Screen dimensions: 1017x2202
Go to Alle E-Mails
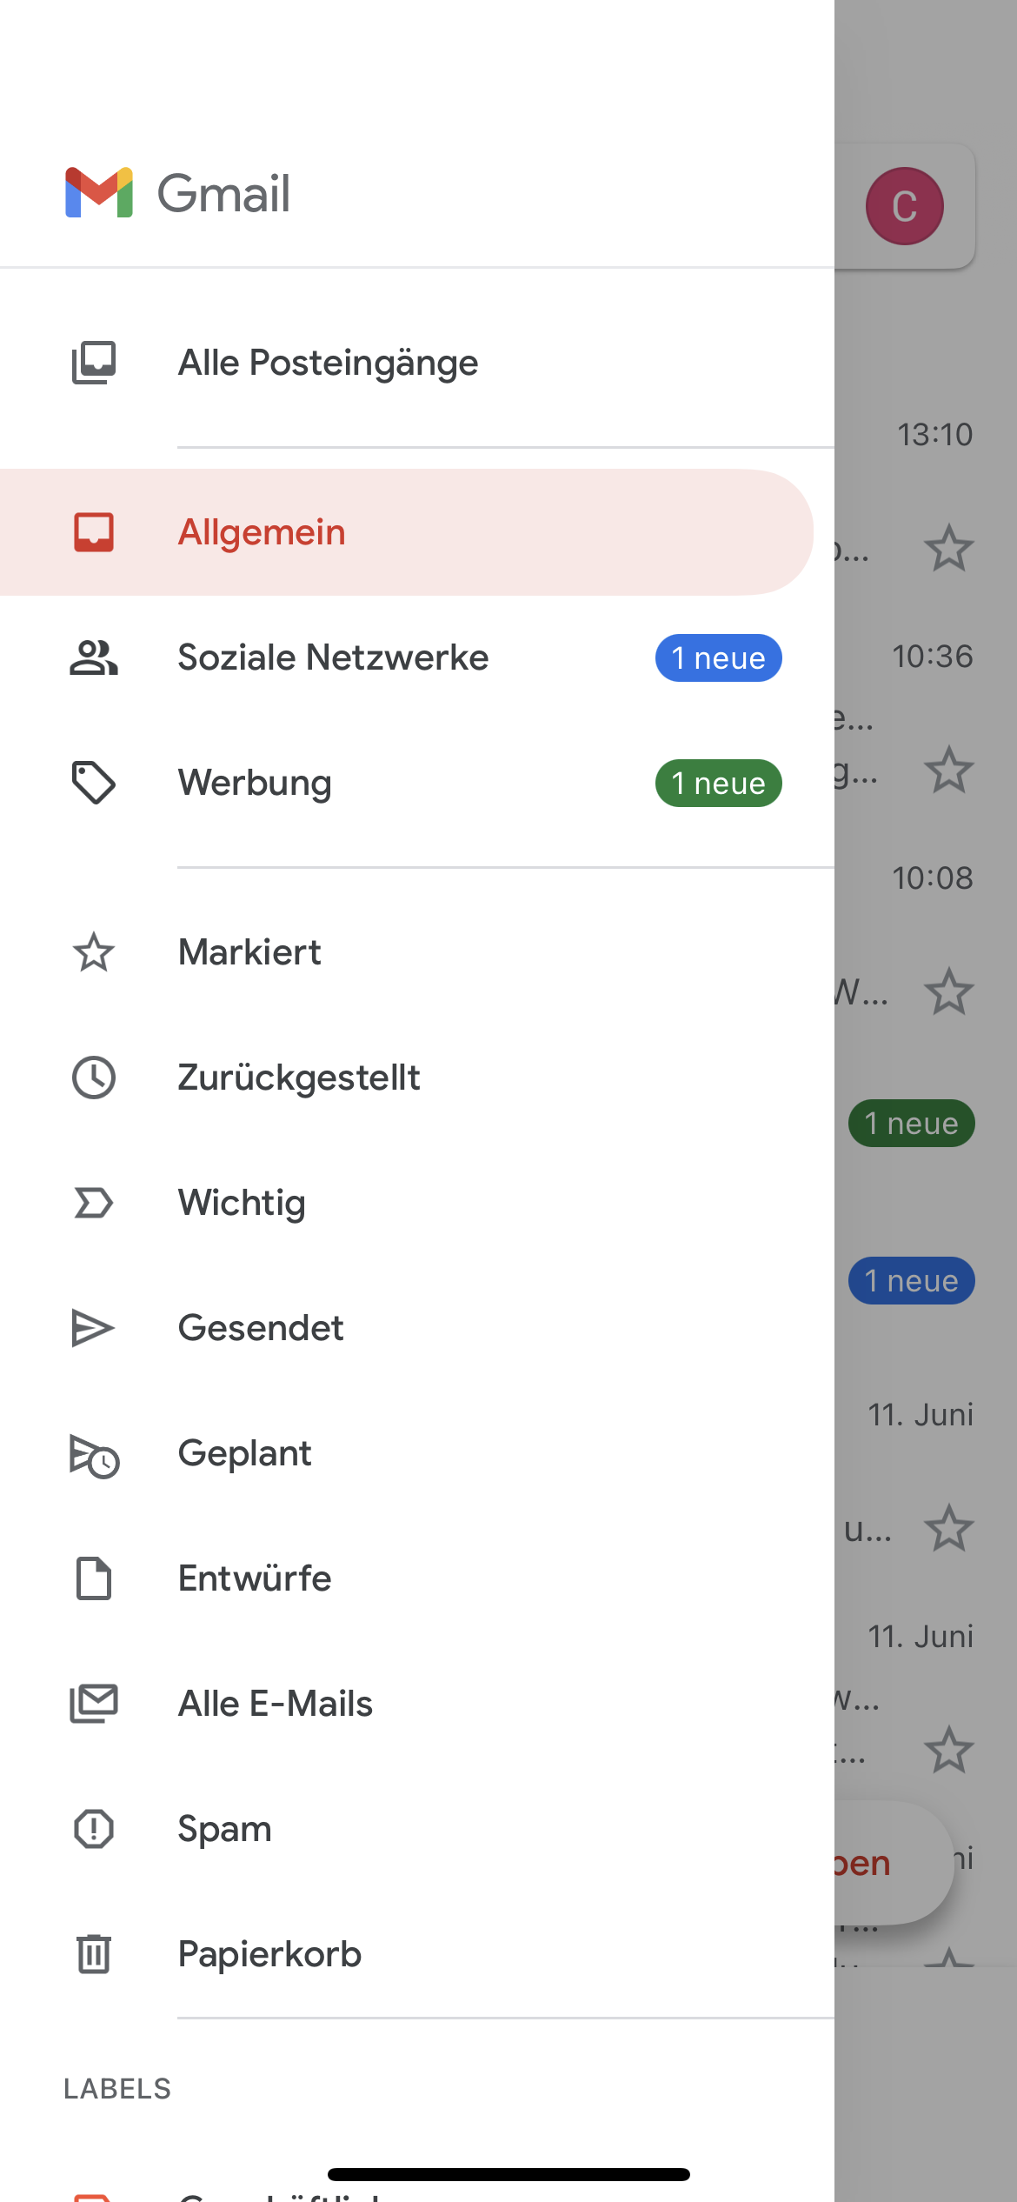(275, 1704)
